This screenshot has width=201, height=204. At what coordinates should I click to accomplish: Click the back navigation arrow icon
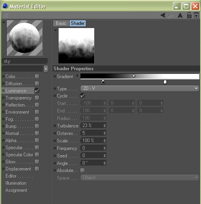pyautogui.click(x=163, y=15)
